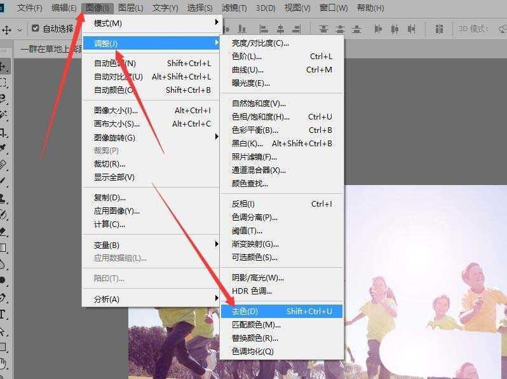Open the 窗口(W) menu
Viewport: 507px width, 379px height.
(x=334, y=8)
